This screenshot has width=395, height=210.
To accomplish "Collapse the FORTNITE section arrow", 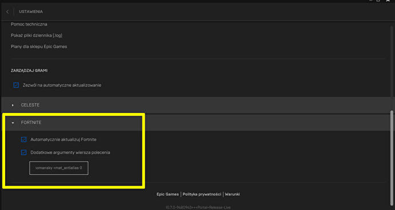I will (x=13, y=123).
